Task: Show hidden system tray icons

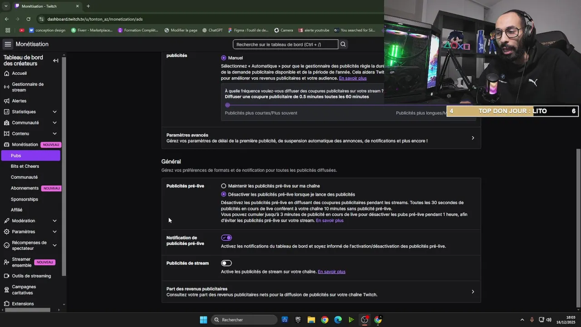Action: click(522, 320)
